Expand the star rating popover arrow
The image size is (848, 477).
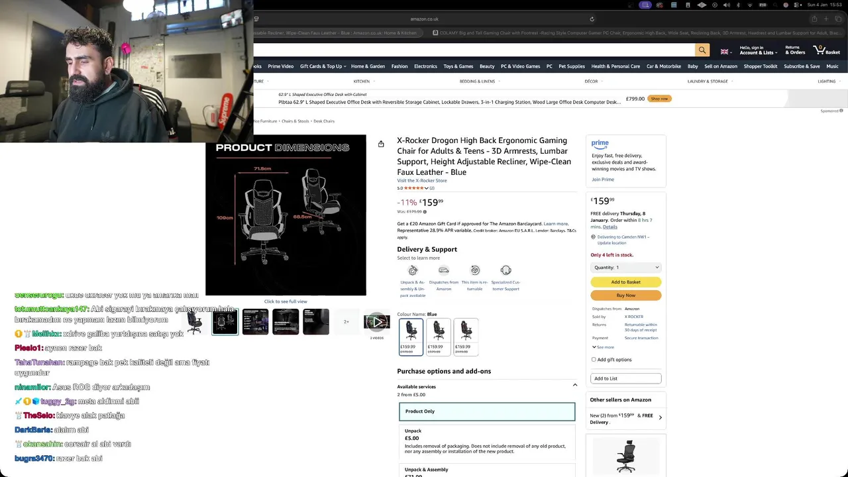[x=426, y=188]
